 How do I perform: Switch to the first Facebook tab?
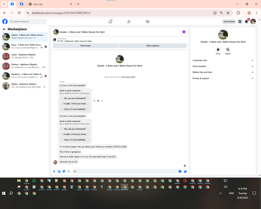(x=12, y=4)
